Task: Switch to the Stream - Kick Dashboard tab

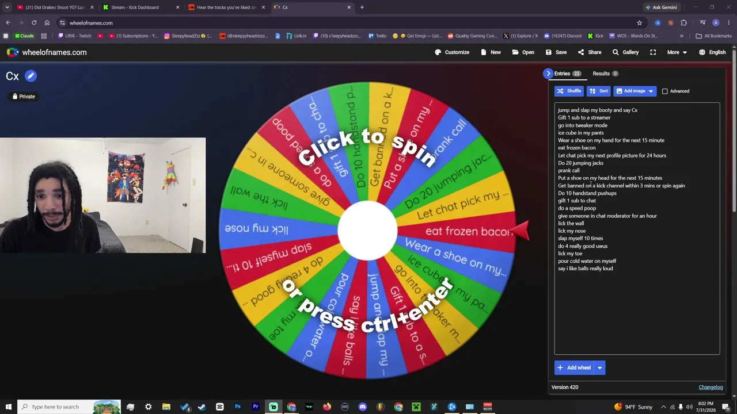Action: tap(140, 7)
